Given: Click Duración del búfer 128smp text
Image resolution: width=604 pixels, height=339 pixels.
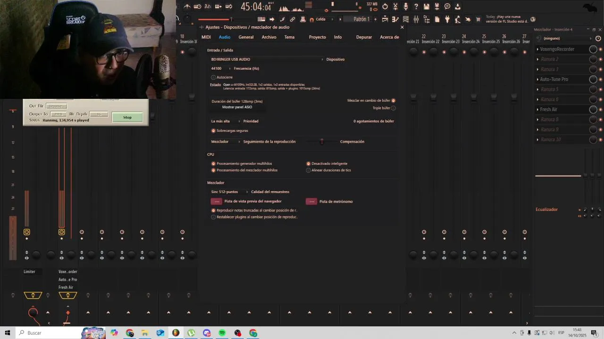Looking at the screenshot, I should click(237, 101).
